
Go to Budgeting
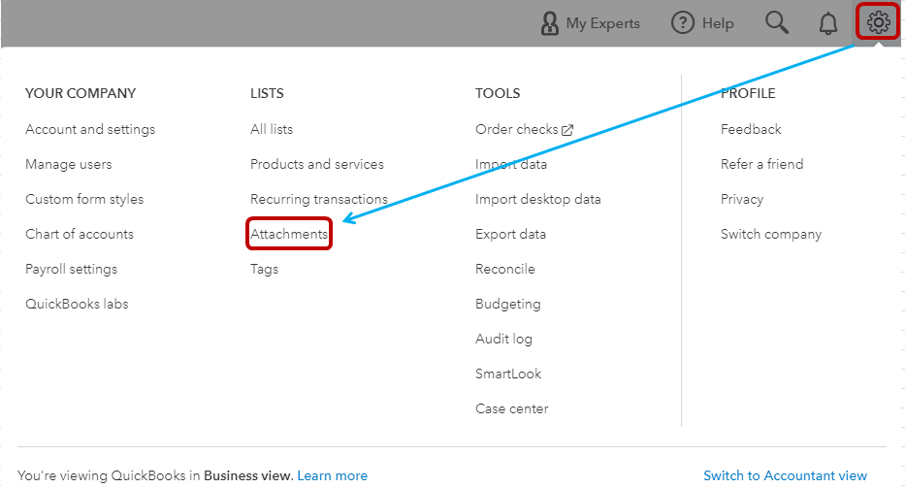click(508, 305)
